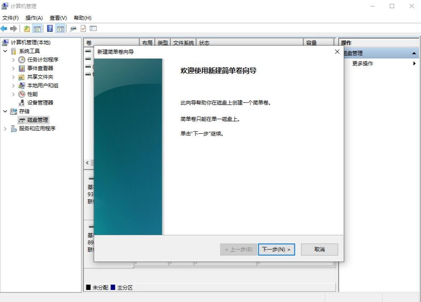
Task: Click the checkmark sheet toolbar icon
Action: (83, 28)
